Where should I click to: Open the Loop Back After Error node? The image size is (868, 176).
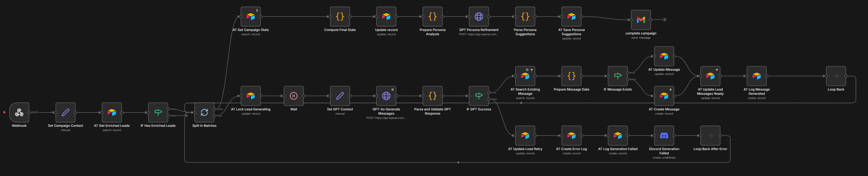pos(710,136)
